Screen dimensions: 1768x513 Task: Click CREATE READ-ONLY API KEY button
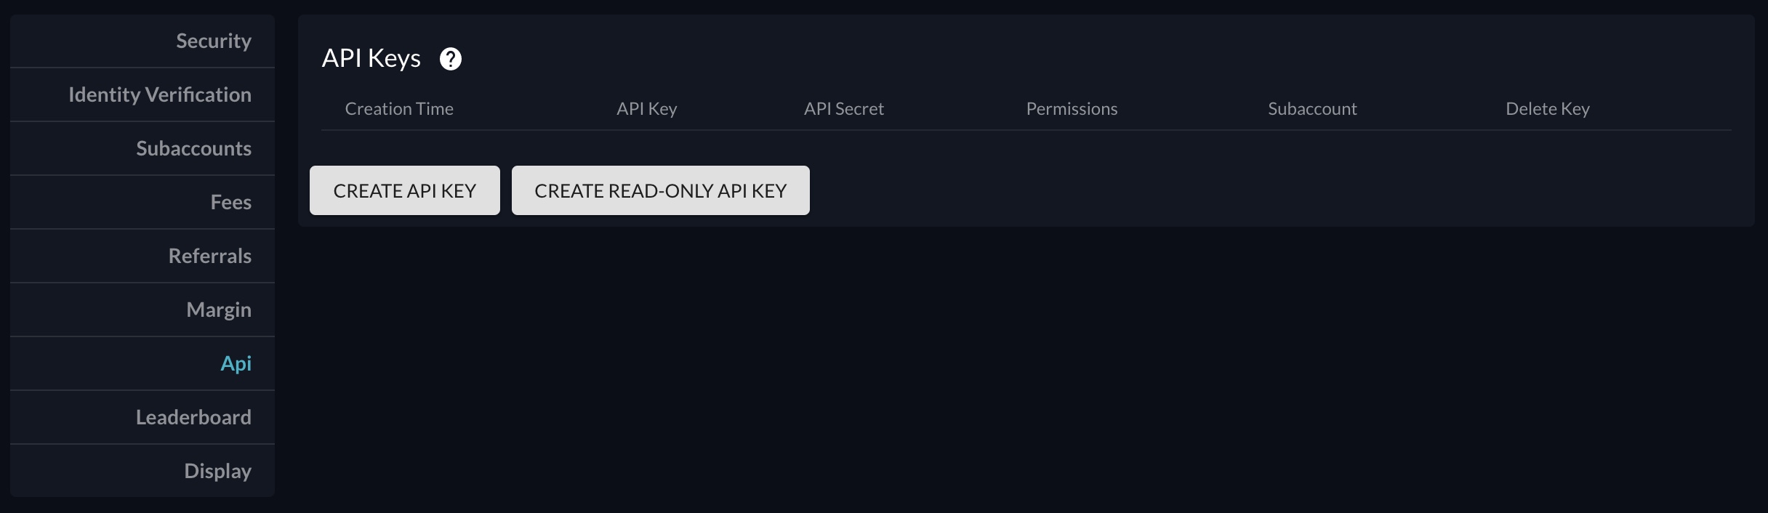tap(660, 191)
